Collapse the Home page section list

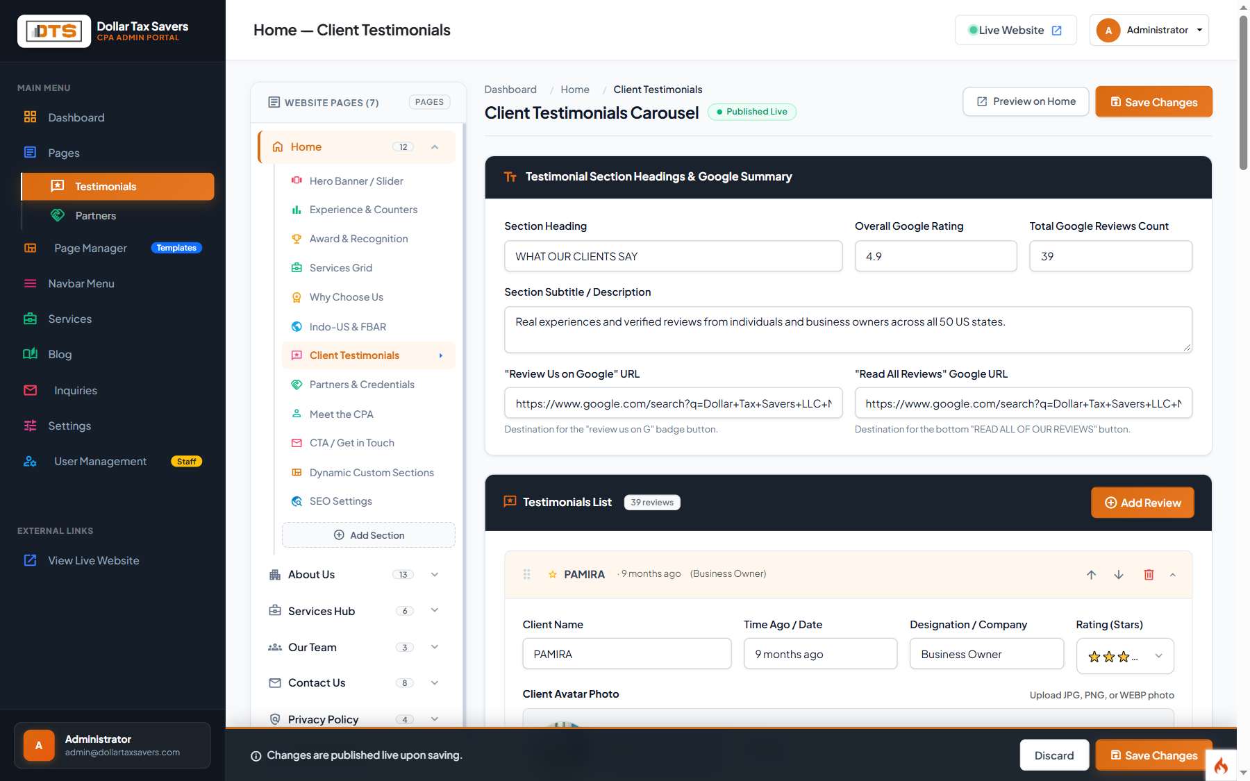pos(435,147)
